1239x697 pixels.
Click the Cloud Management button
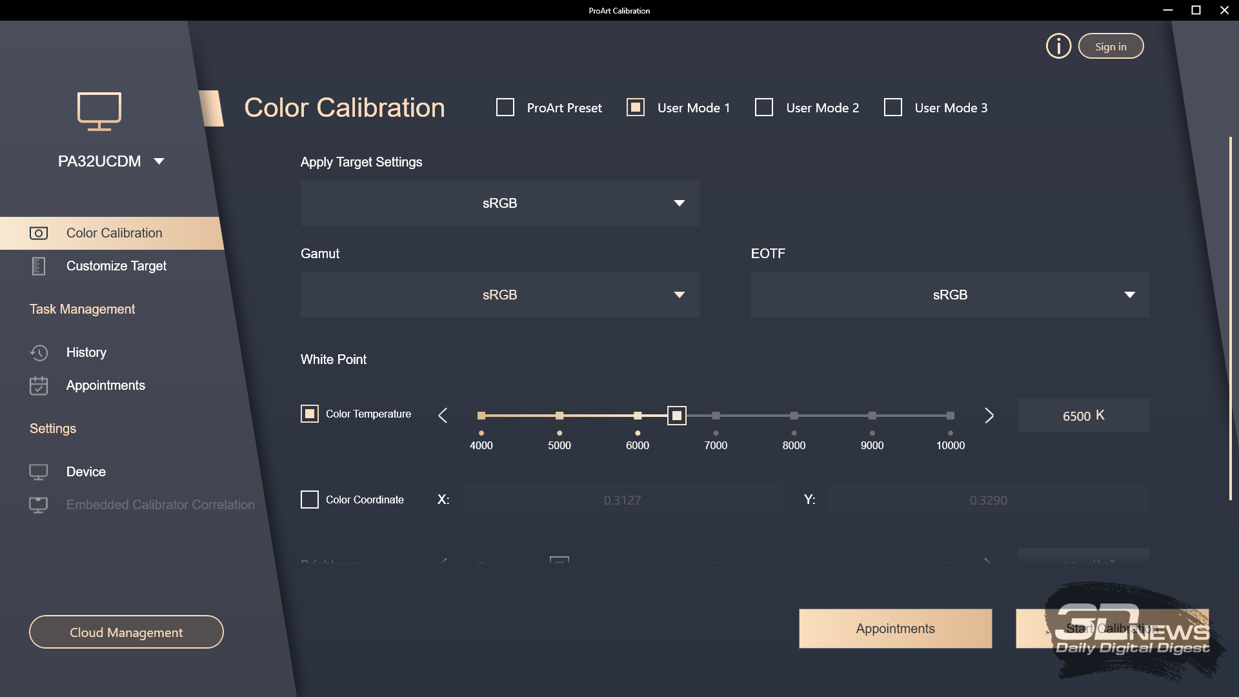point(126,632)
